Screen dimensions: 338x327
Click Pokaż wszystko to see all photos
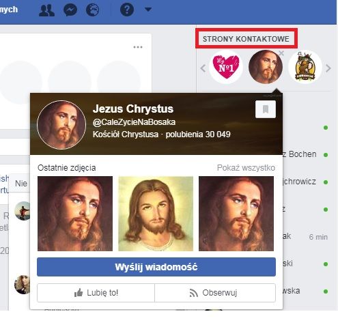click(x=246, y=168)
